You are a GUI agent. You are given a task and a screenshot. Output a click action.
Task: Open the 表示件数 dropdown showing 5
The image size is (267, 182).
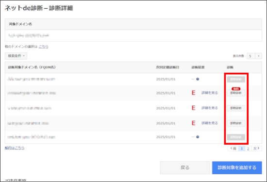(254, 56)
